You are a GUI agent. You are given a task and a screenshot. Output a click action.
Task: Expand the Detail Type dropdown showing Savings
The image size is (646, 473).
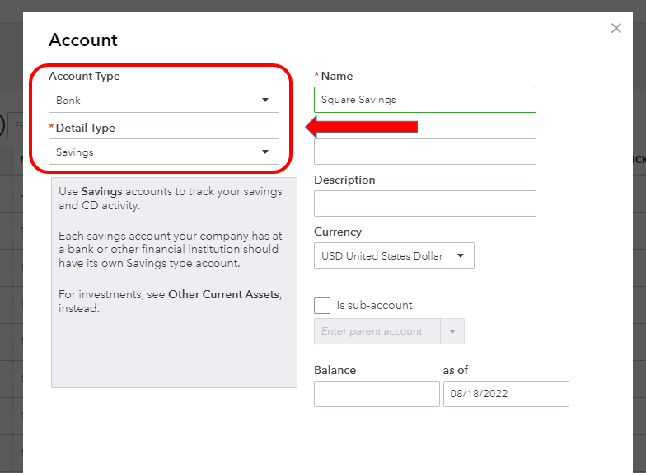pos(163,152)
